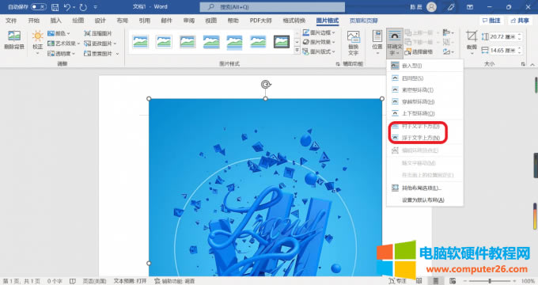Open the 页眉和页脚 (Header & Footer) tab

point(364,21)
